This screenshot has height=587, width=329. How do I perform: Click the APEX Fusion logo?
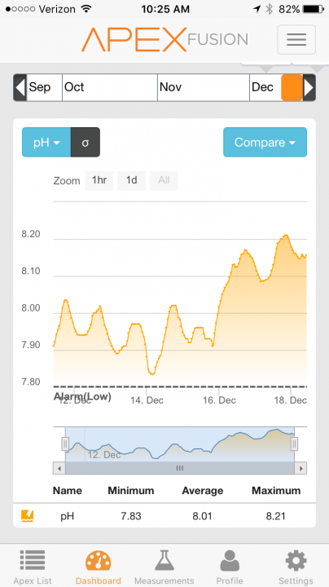pos(164,39)
